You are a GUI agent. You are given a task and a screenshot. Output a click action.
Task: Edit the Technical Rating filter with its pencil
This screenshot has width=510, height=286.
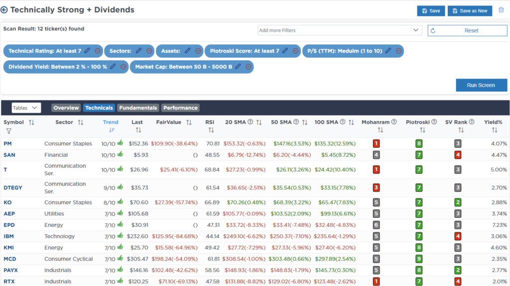click(x=87, y=51)
